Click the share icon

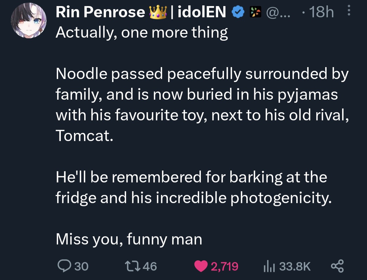coord(337,266)
